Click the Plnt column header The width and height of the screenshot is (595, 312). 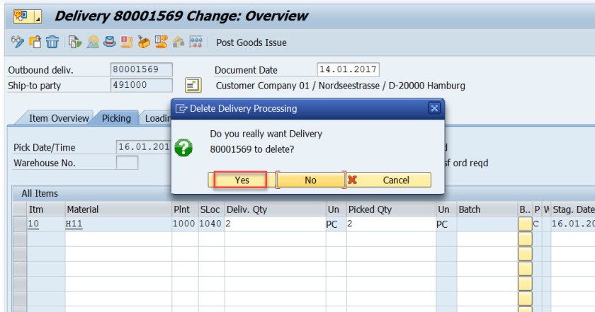coord(185,209)
